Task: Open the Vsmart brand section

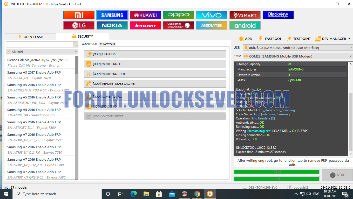Action: pyautogui.click(x=245, y=15)
